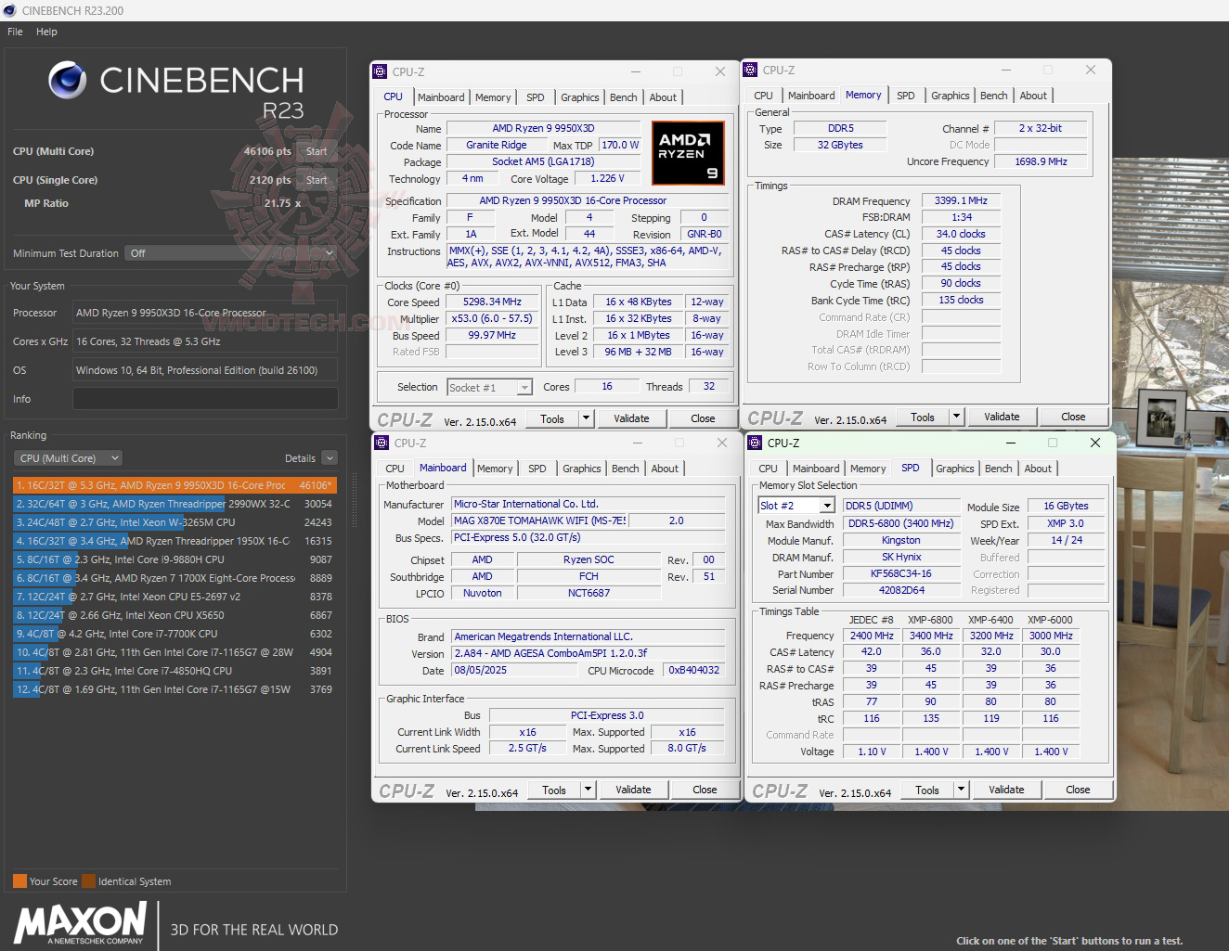The image size is (1229, 951).
Task: Start the CPU Multi Core benchmark
Action: 317,150
